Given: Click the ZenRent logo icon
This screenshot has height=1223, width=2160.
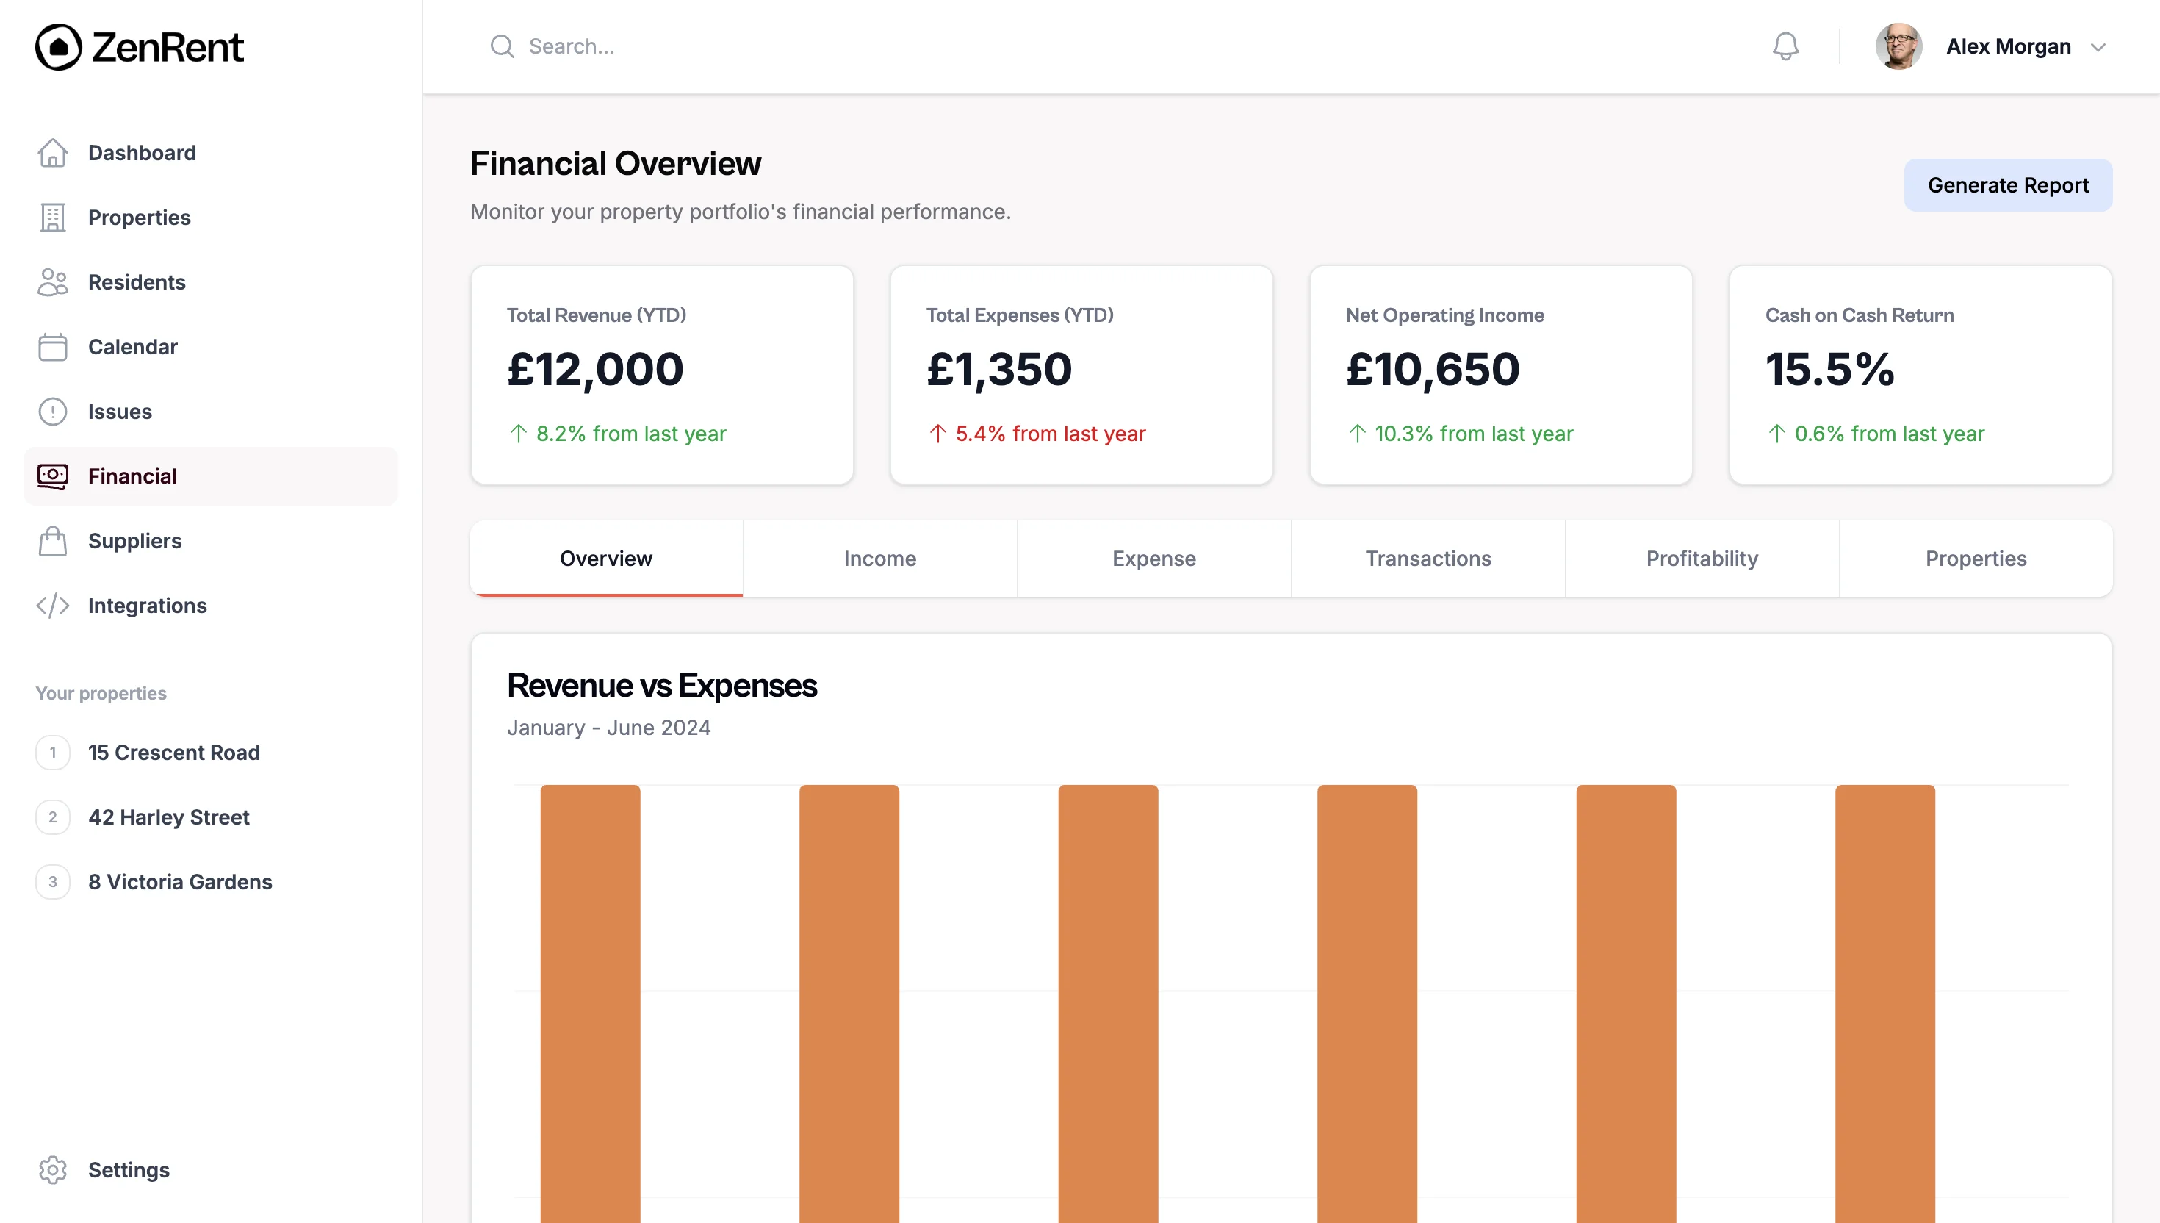Looking at the screenshot, I should click(58, 47).
